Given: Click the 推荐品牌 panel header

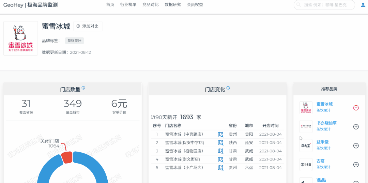Looking at the screenshot, I should click(x=329, y=89).
